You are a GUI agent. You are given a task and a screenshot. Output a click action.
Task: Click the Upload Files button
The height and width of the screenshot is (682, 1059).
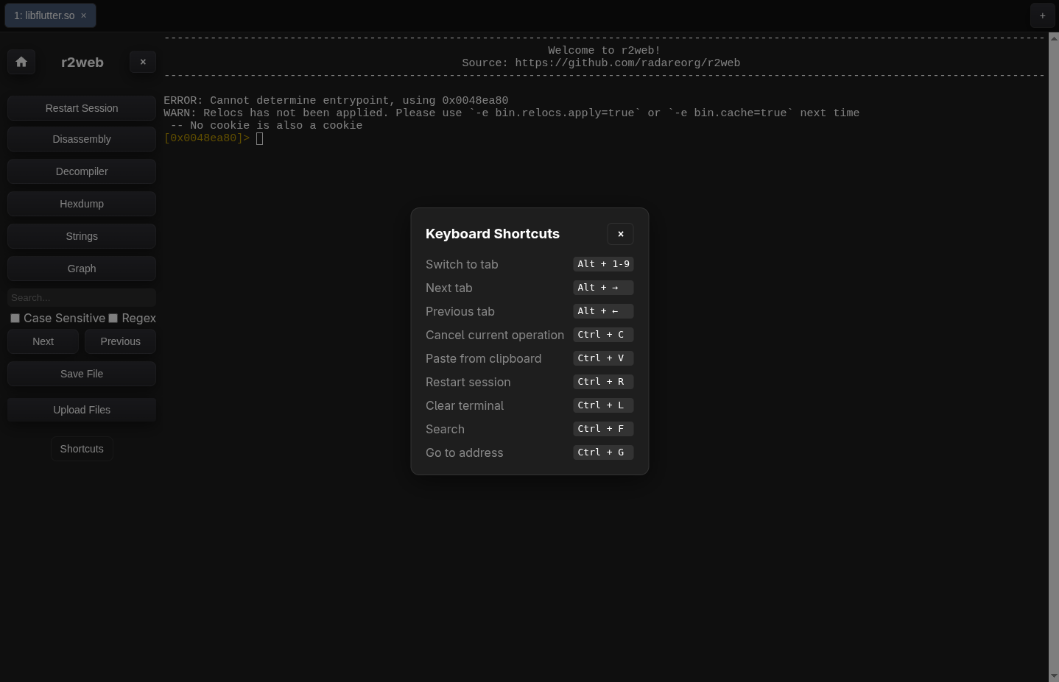point(82,410)
